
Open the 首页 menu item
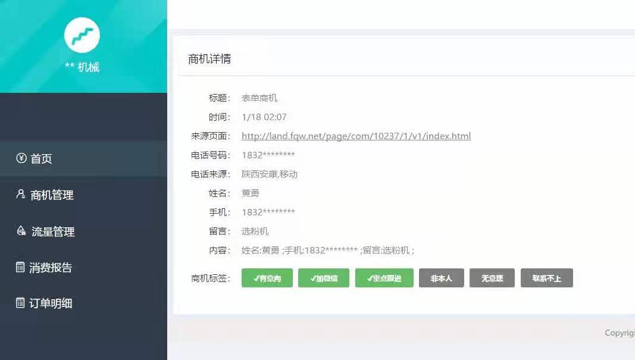tap(83, 158)
